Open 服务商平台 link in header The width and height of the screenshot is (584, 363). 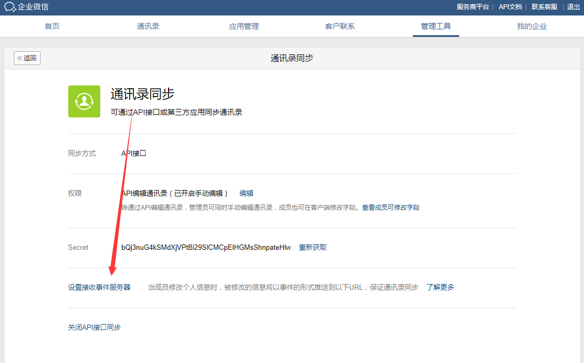pos(473,7)
